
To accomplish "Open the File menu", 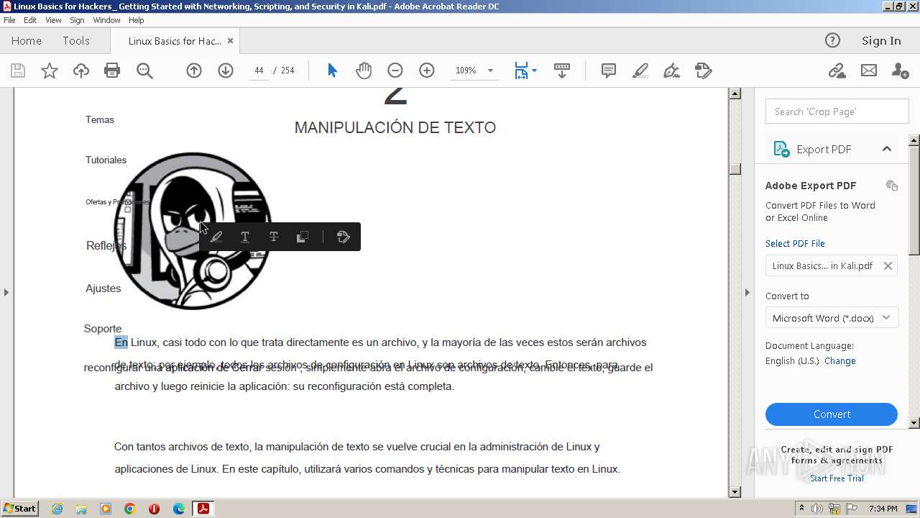I will [10, 20].
